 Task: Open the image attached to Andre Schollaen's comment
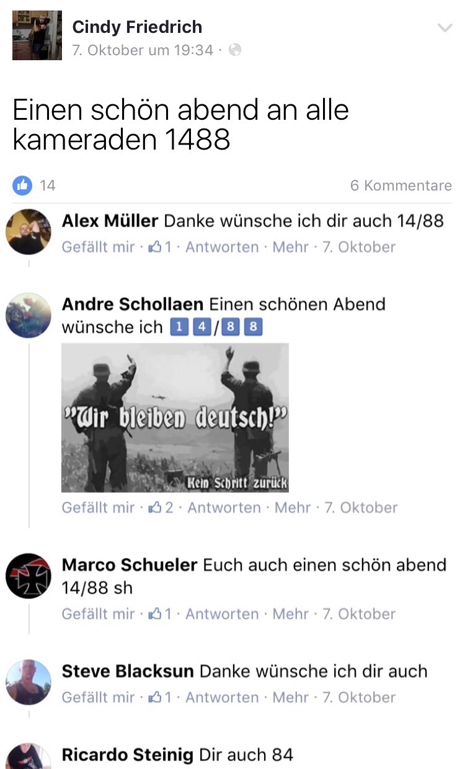click(x=175, y=418)
